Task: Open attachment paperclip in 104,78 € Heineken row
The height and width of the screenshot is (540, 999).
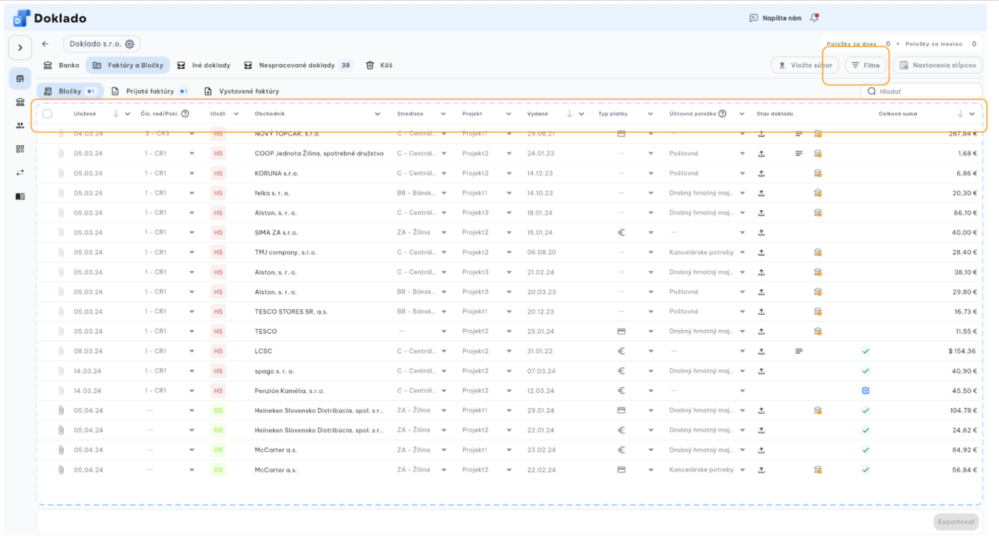Action: [x=61, y=410]
